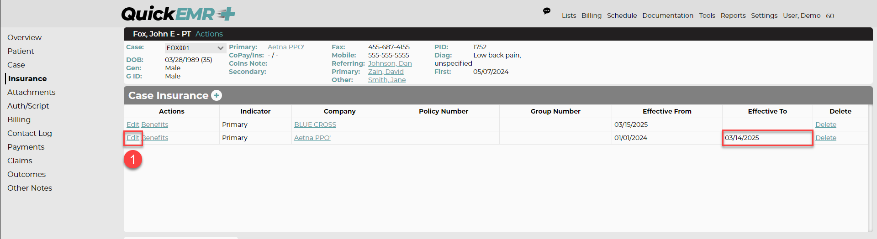Open Attachments in sidebar
The image size is (877, 239).
[x=31, y=92]
